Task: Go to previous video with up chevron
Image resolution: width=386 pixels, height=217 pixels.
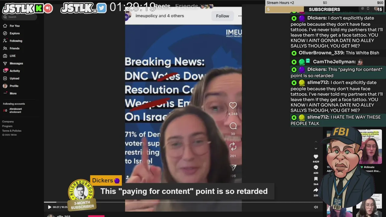Action: coord(316,142)
